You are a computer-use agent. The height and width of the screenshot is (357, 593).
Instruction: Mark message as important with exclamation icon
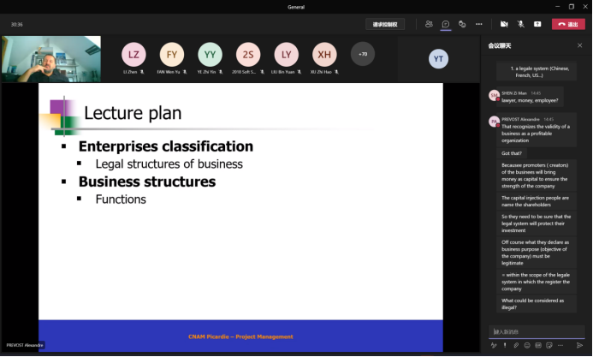[504, 345]
